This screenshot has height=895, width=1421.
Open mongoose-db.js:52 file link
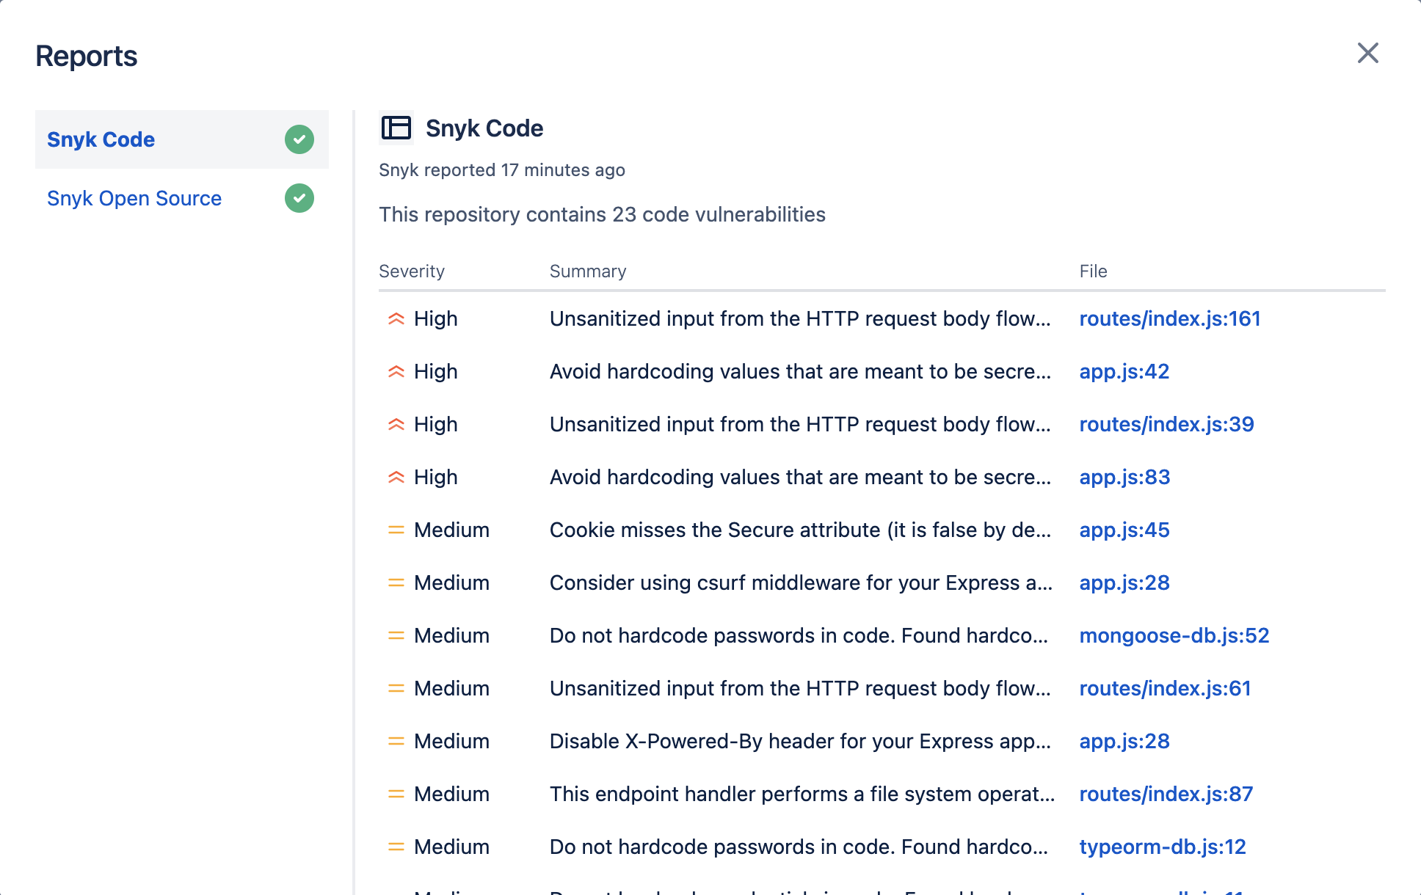pyautogui.click(x=1174, y=635)
